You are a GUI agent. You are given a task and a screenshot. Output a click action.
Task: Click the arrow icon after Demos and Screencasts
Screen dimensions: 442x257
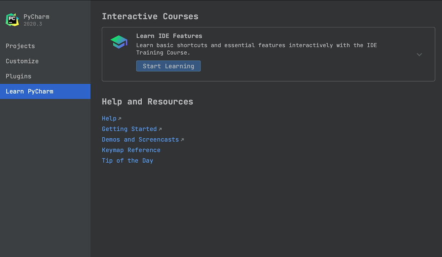(x=182, y=140)
